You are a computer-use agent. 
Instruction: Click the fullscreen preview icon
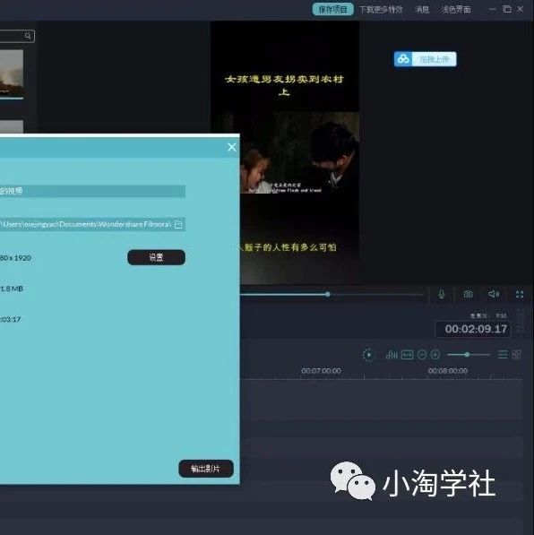(520, 294)
